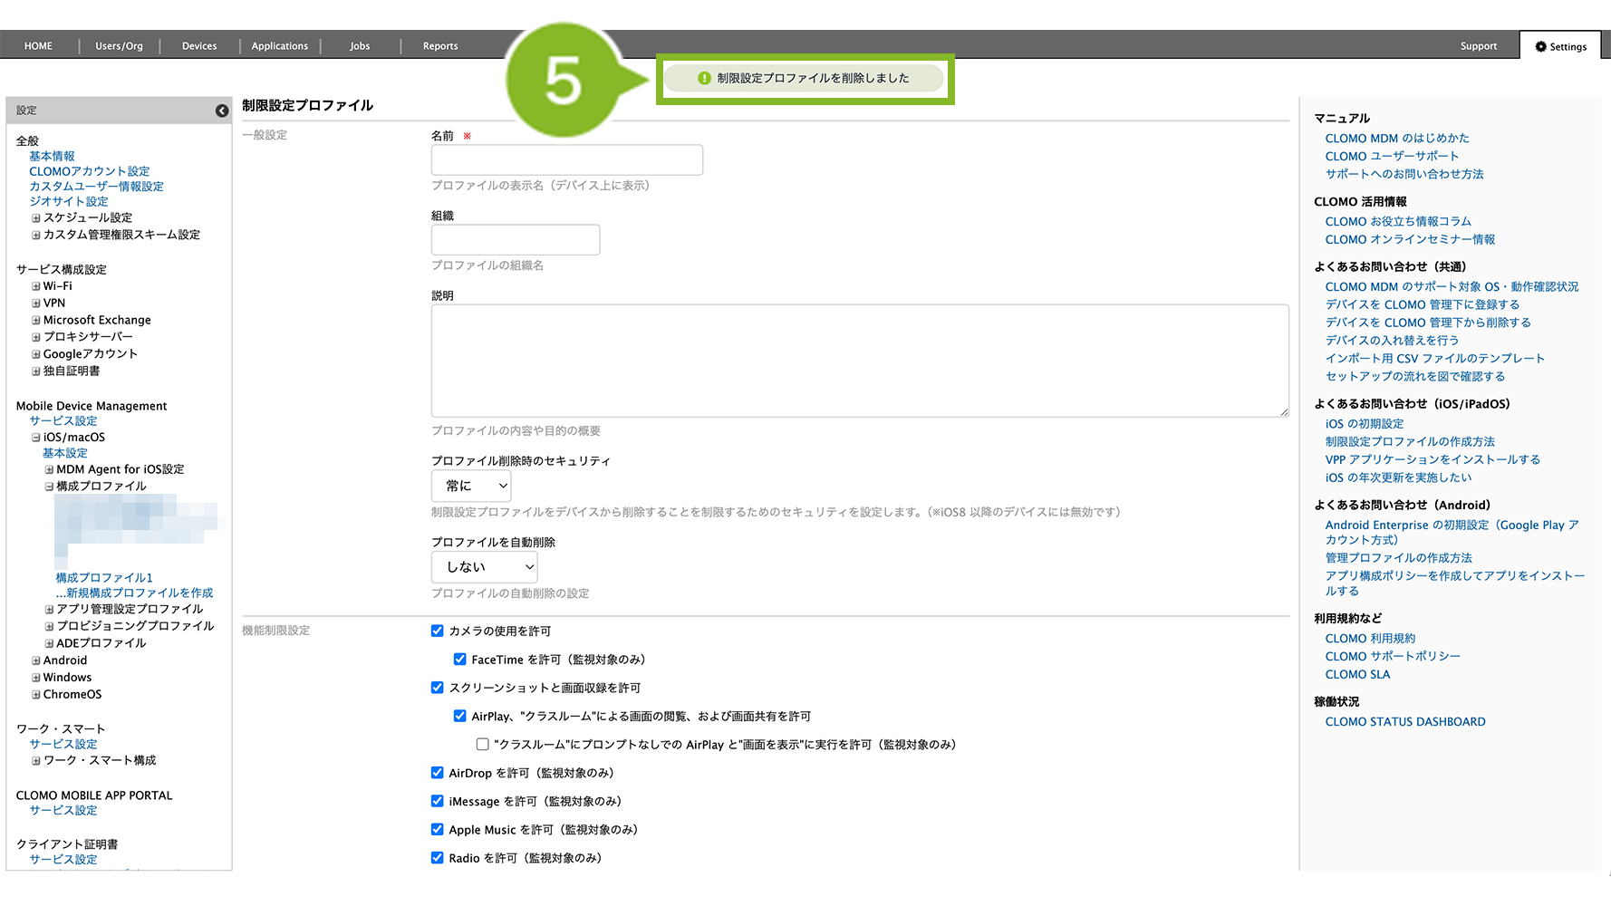
Task: Expand the Android plus icon
Action: point(36,661)
